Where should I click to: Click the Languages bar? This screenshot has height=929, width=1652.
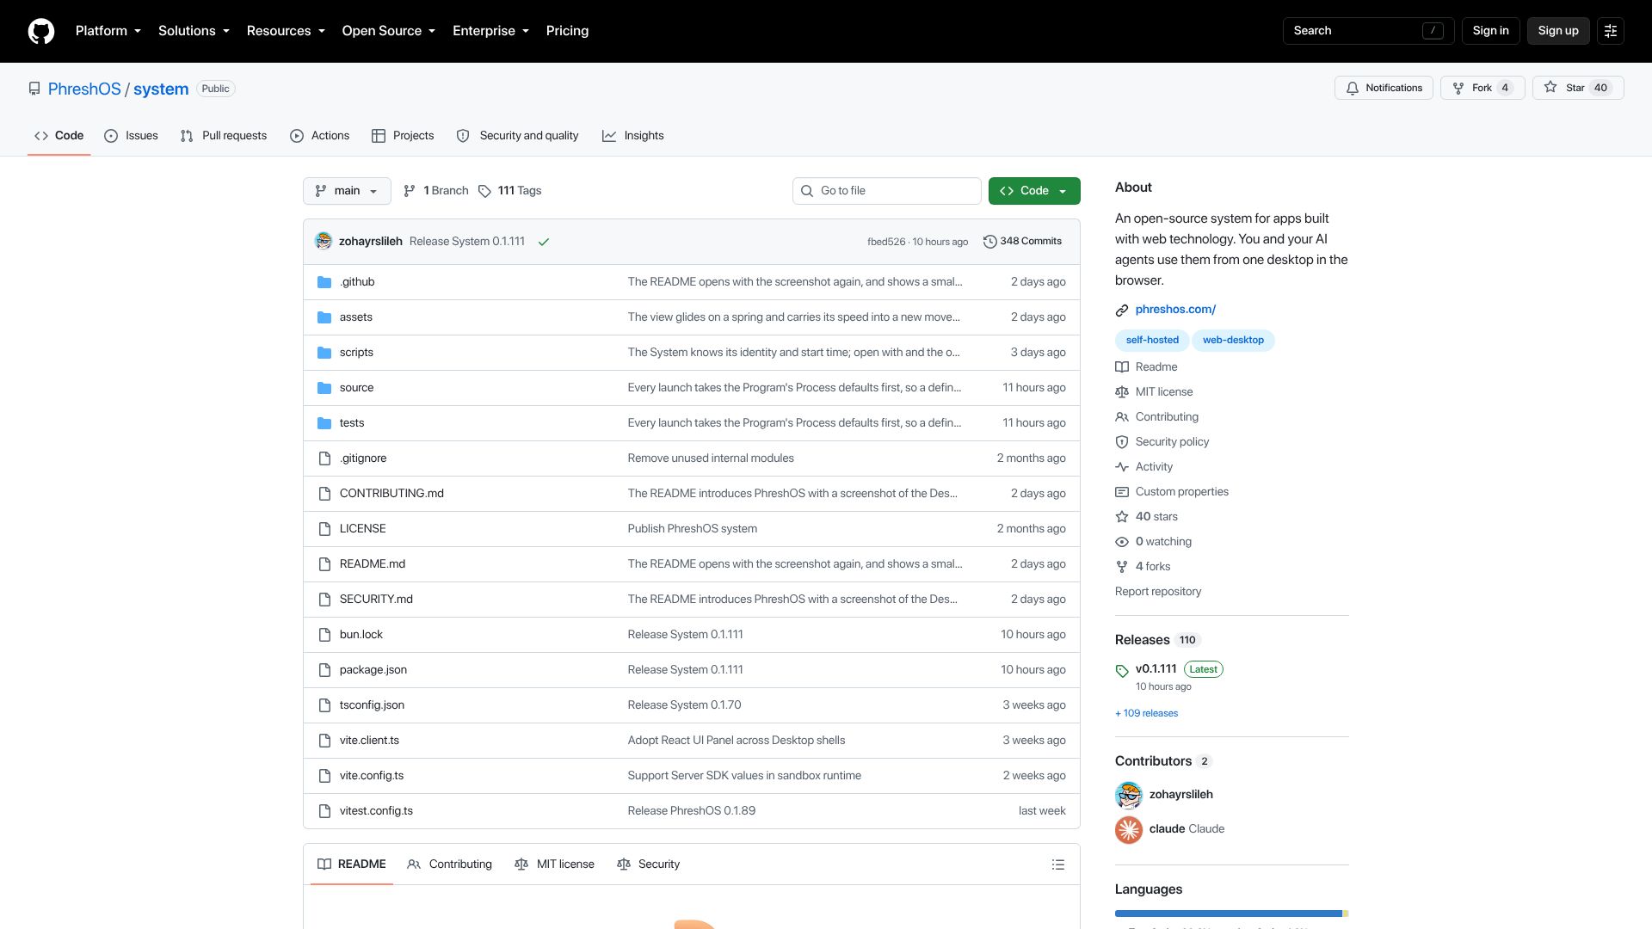[1232, 914]
